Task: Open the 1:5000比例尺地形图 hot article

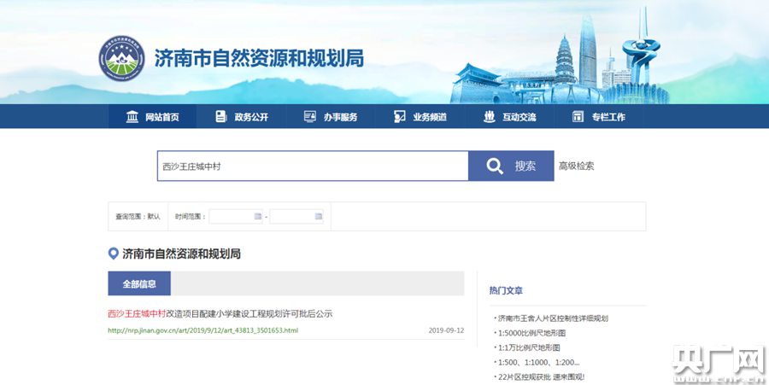Action: pyautogui.click(x=531, y=333)
